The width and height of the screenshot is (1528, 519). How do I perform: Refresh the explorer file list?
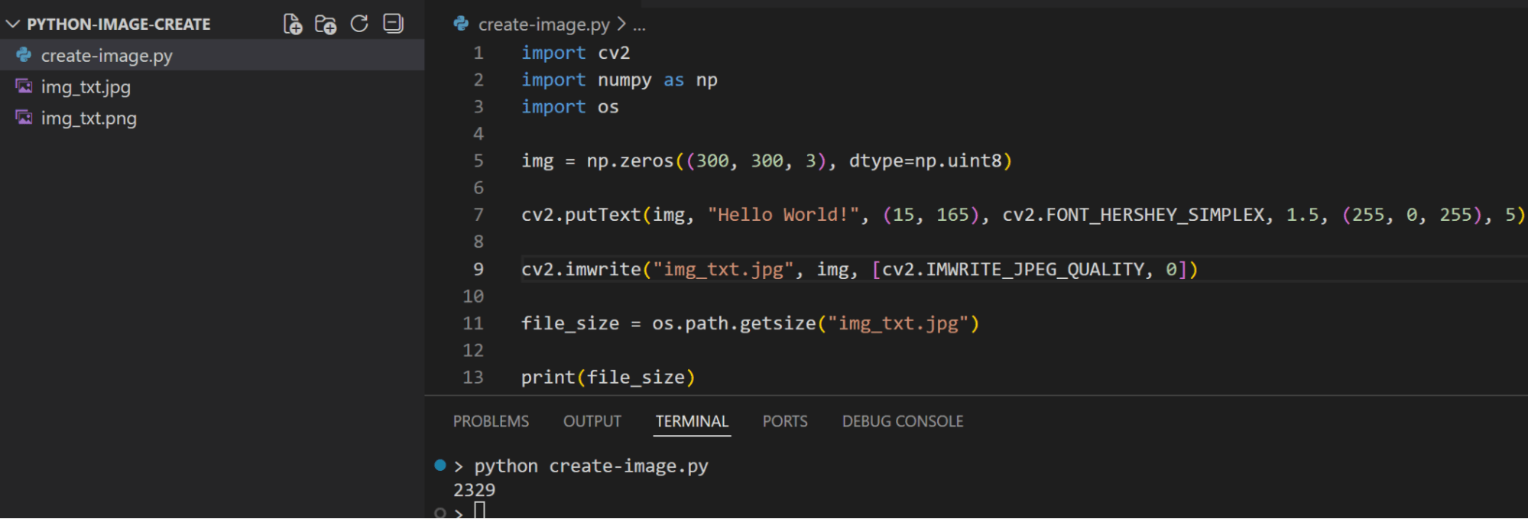point(359,24)
